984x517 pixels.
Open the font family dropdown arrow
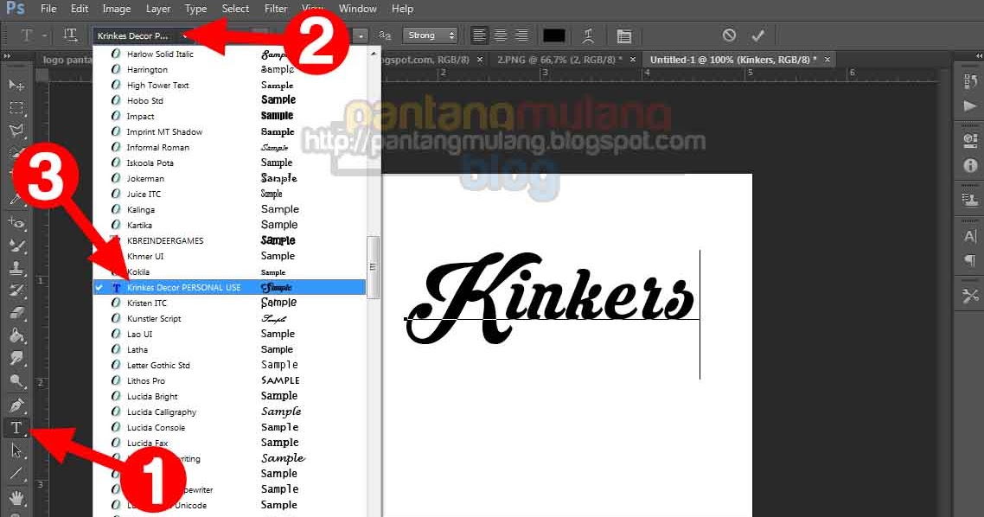tap(185, 36)
